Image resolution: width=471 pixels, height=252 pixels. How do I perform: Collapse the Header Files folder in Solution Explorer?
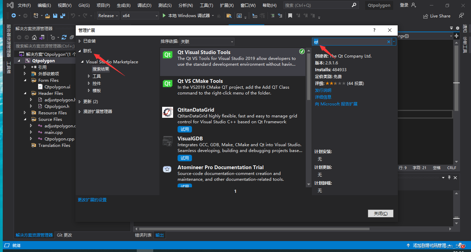[x=25, y=93]
